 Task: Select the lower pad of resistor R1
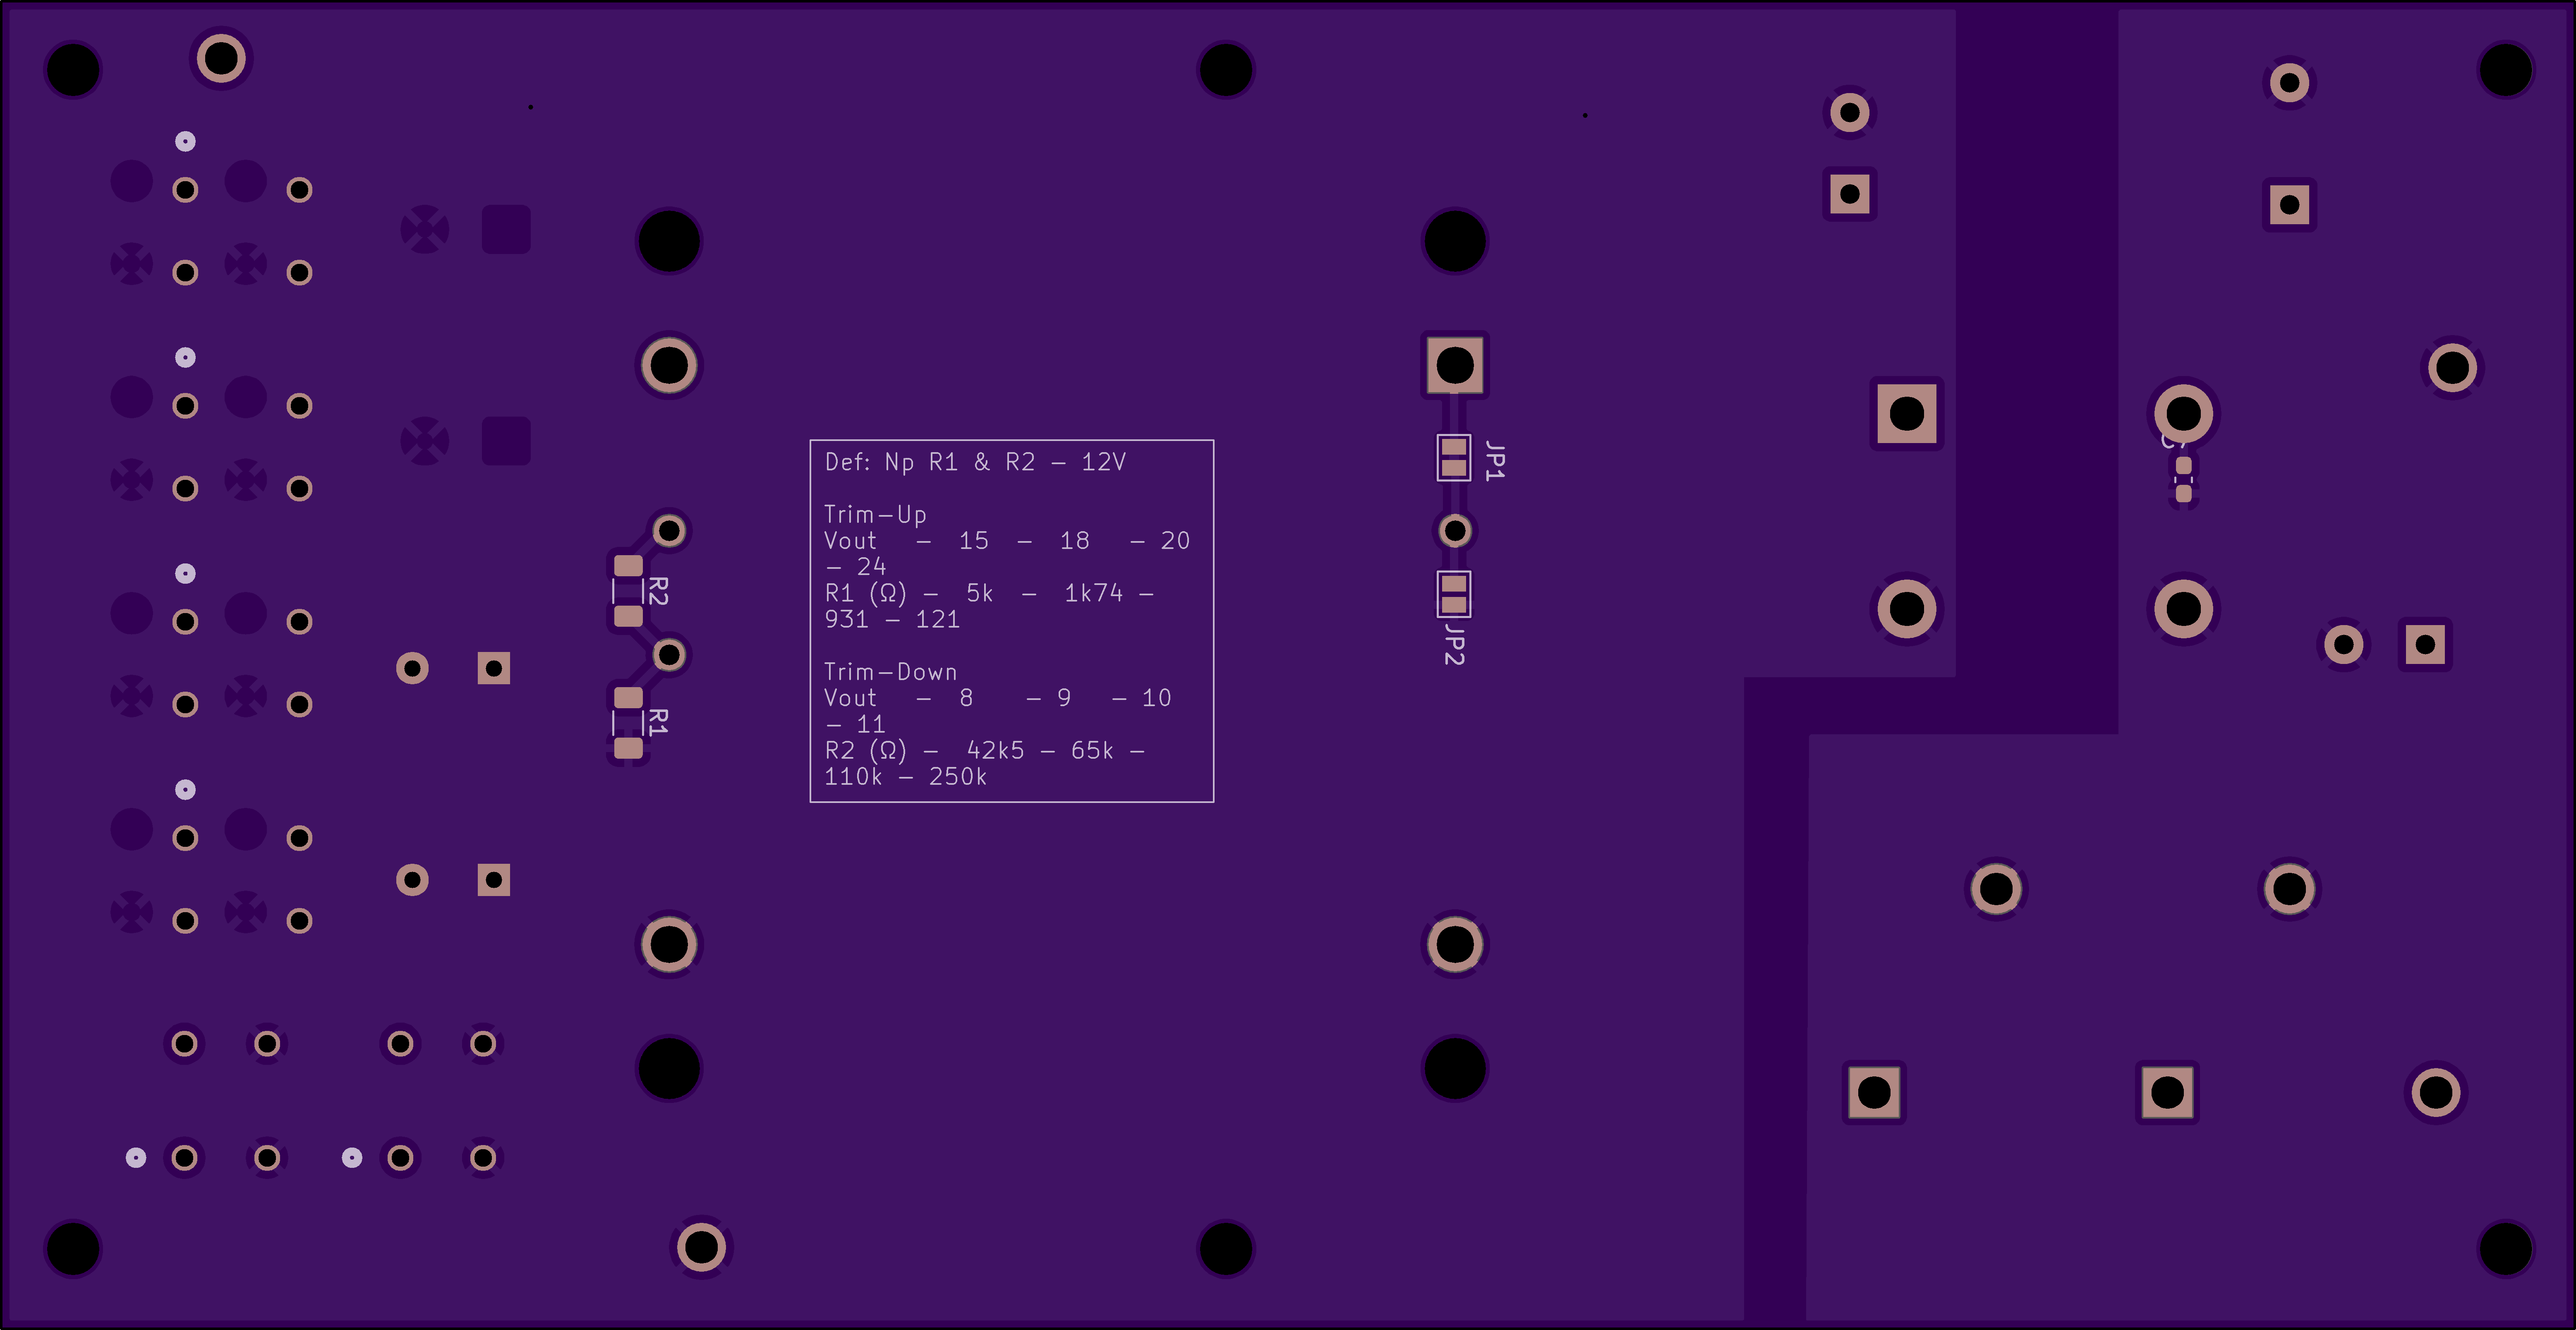coord(628,748)
